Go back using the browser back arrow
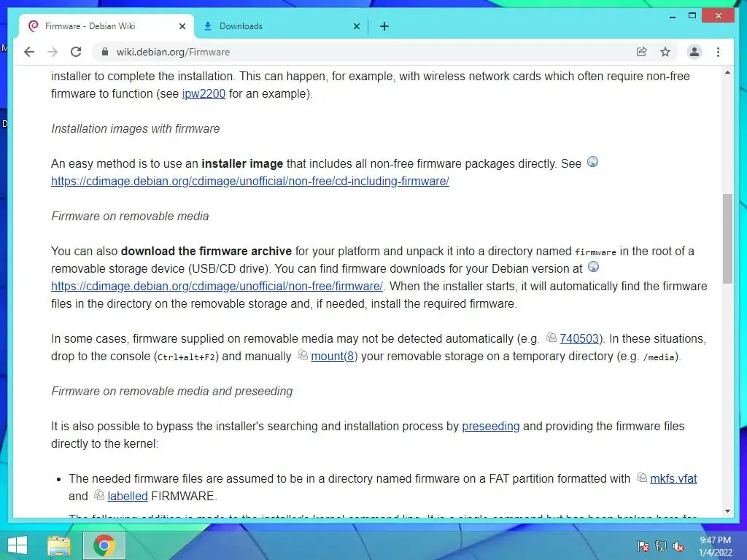Image resolution: width=747 pixels, height=560 pixels. pyautogui.click(x=29, y=52)
